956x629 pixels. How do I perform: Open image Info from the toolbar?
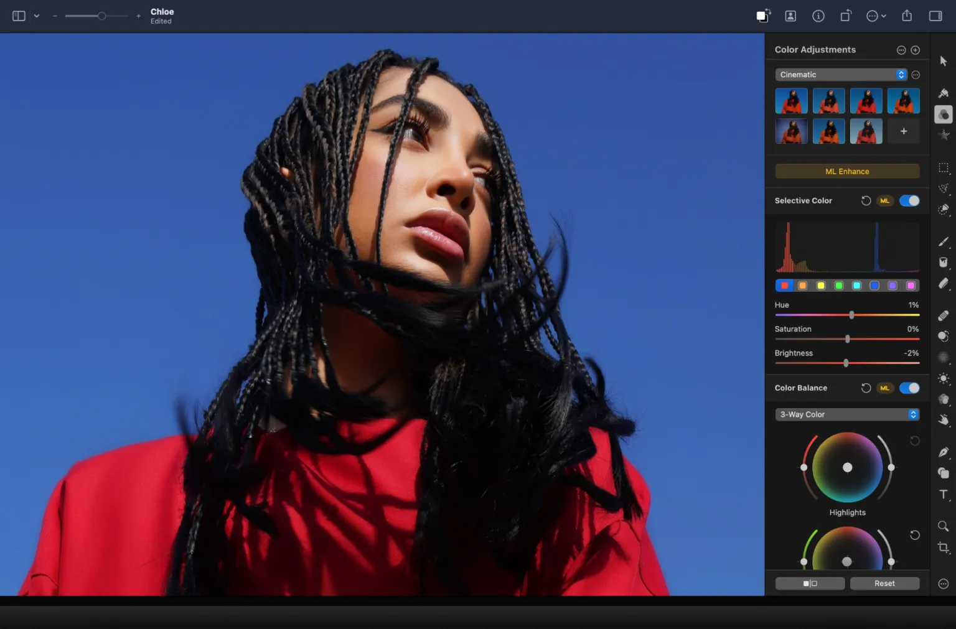point(818,16)
